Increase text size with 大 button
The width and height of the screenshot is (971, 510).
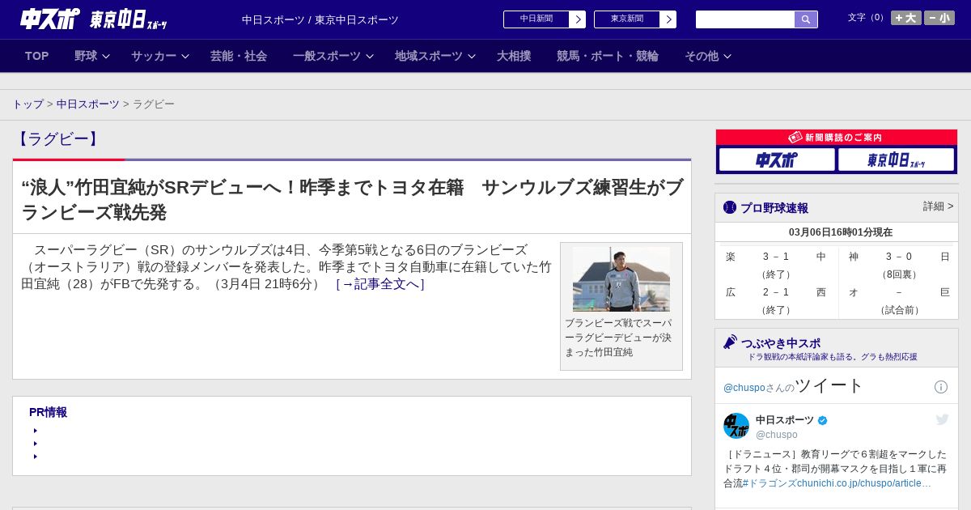[x=906, y=18]
